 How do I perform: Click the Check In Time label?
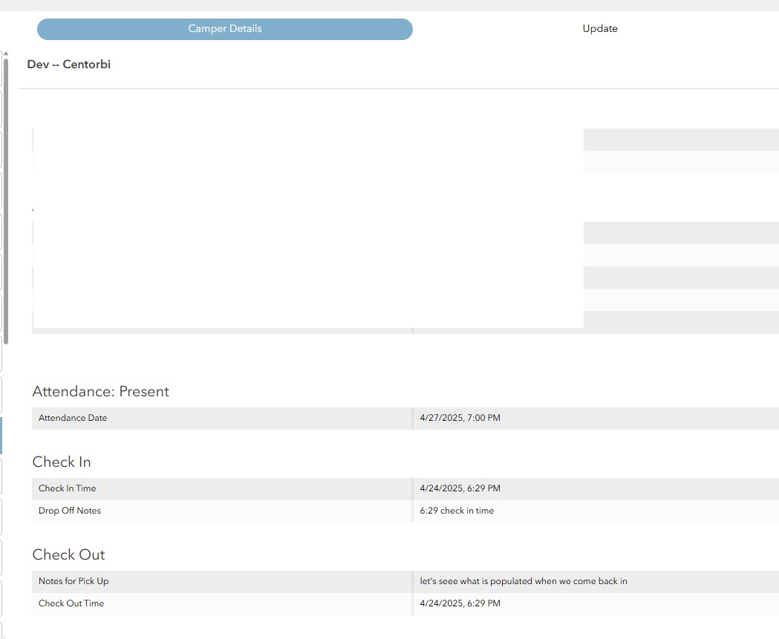point(67,488)
